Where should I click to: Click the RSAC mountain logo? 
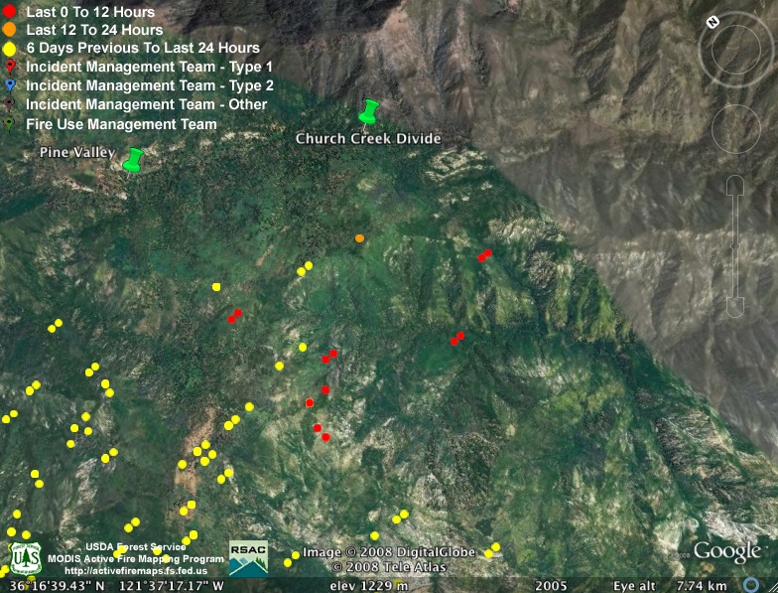(x=248, y=558)
